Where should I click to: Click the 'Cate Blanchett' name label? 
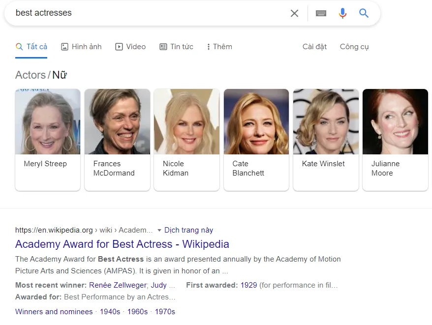248,168
